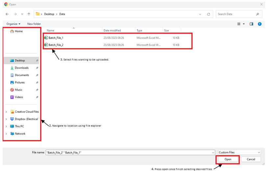Image resolution: width=267 pixels, height=174 pixels.
Task: Go to Downloads in sidebar
Action: [x=21, y=68]
